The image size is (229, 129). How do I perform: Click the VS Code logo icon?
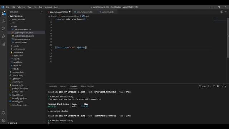(3, 7)
